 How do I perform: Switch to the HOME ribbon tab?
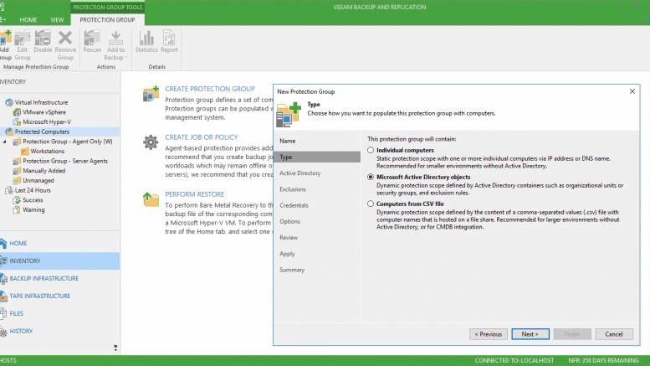[28, 19]
